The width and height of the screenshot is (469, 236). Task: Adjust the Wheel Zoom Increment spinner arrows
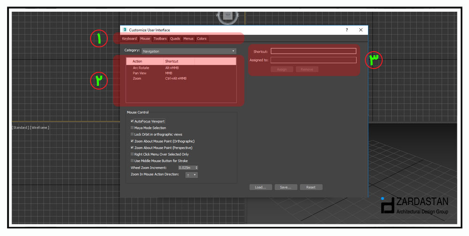[x=197, y=167]
